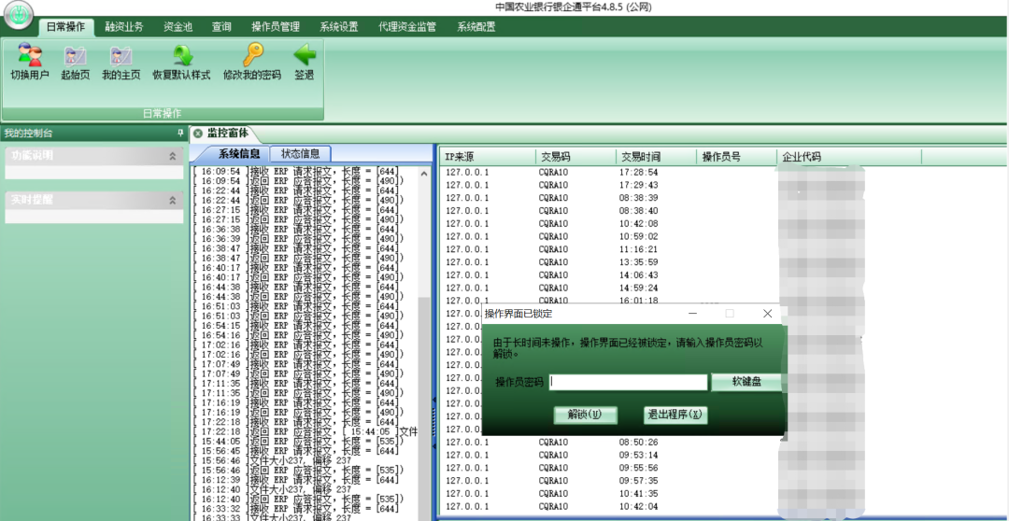Click the 交易时间 column header
Screen dimensions: 1009x521
[x=642, y=157]
